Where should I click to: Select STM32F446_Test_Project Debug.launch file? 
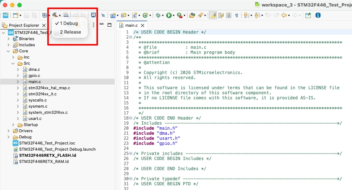57,149
